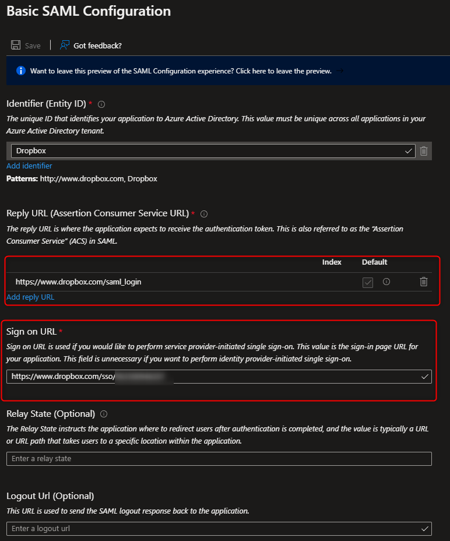
Task: Click the Add identifier link
Action: 29,166
